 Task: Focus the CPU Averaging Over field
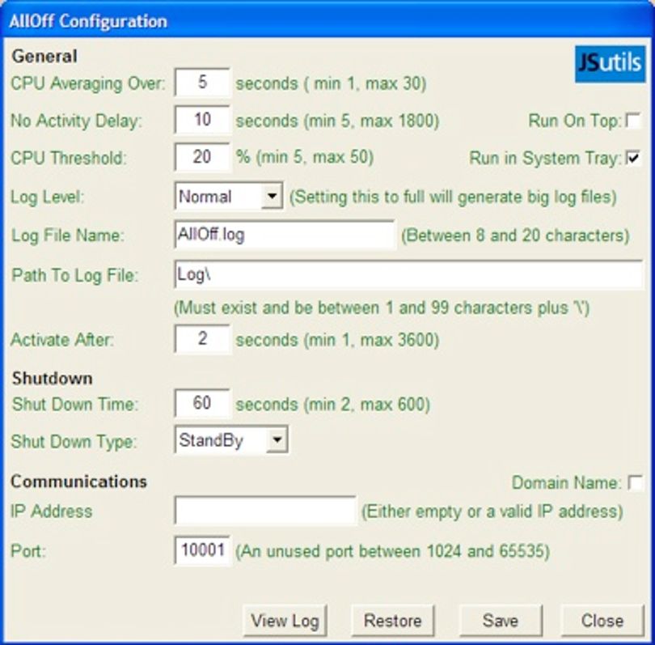click(x=202, y=83)
